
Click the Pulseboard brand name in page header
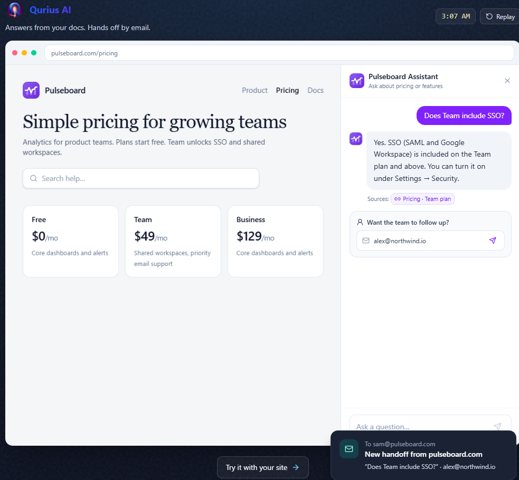point(65,90)
